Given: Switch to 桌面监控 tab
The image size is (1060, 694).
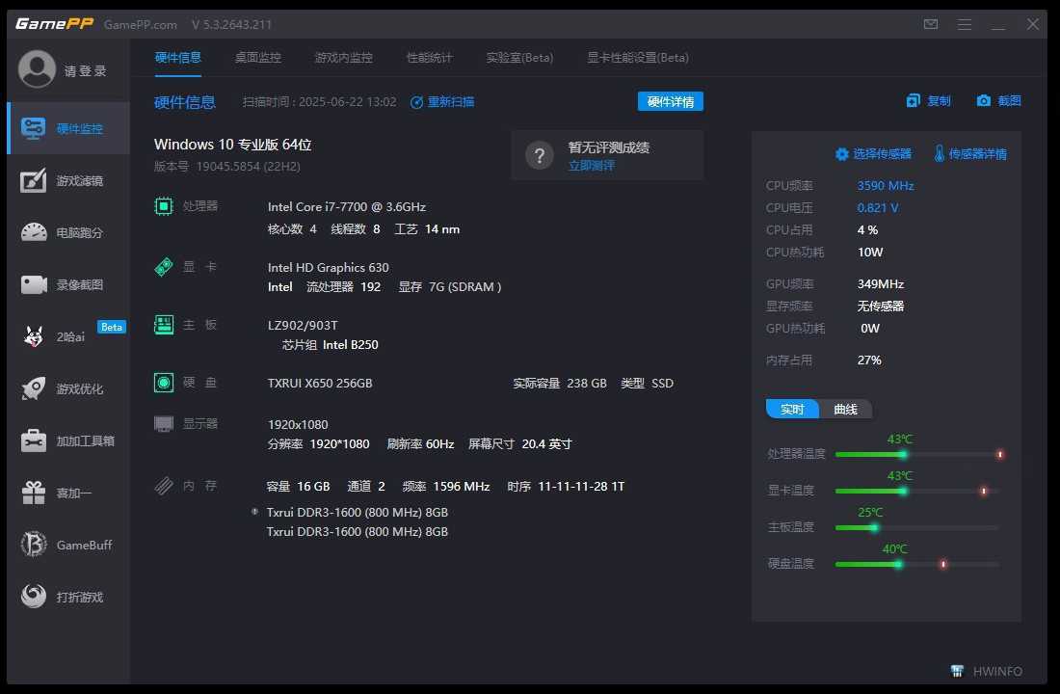Looking at the screenshot, I should coord(257,58).
